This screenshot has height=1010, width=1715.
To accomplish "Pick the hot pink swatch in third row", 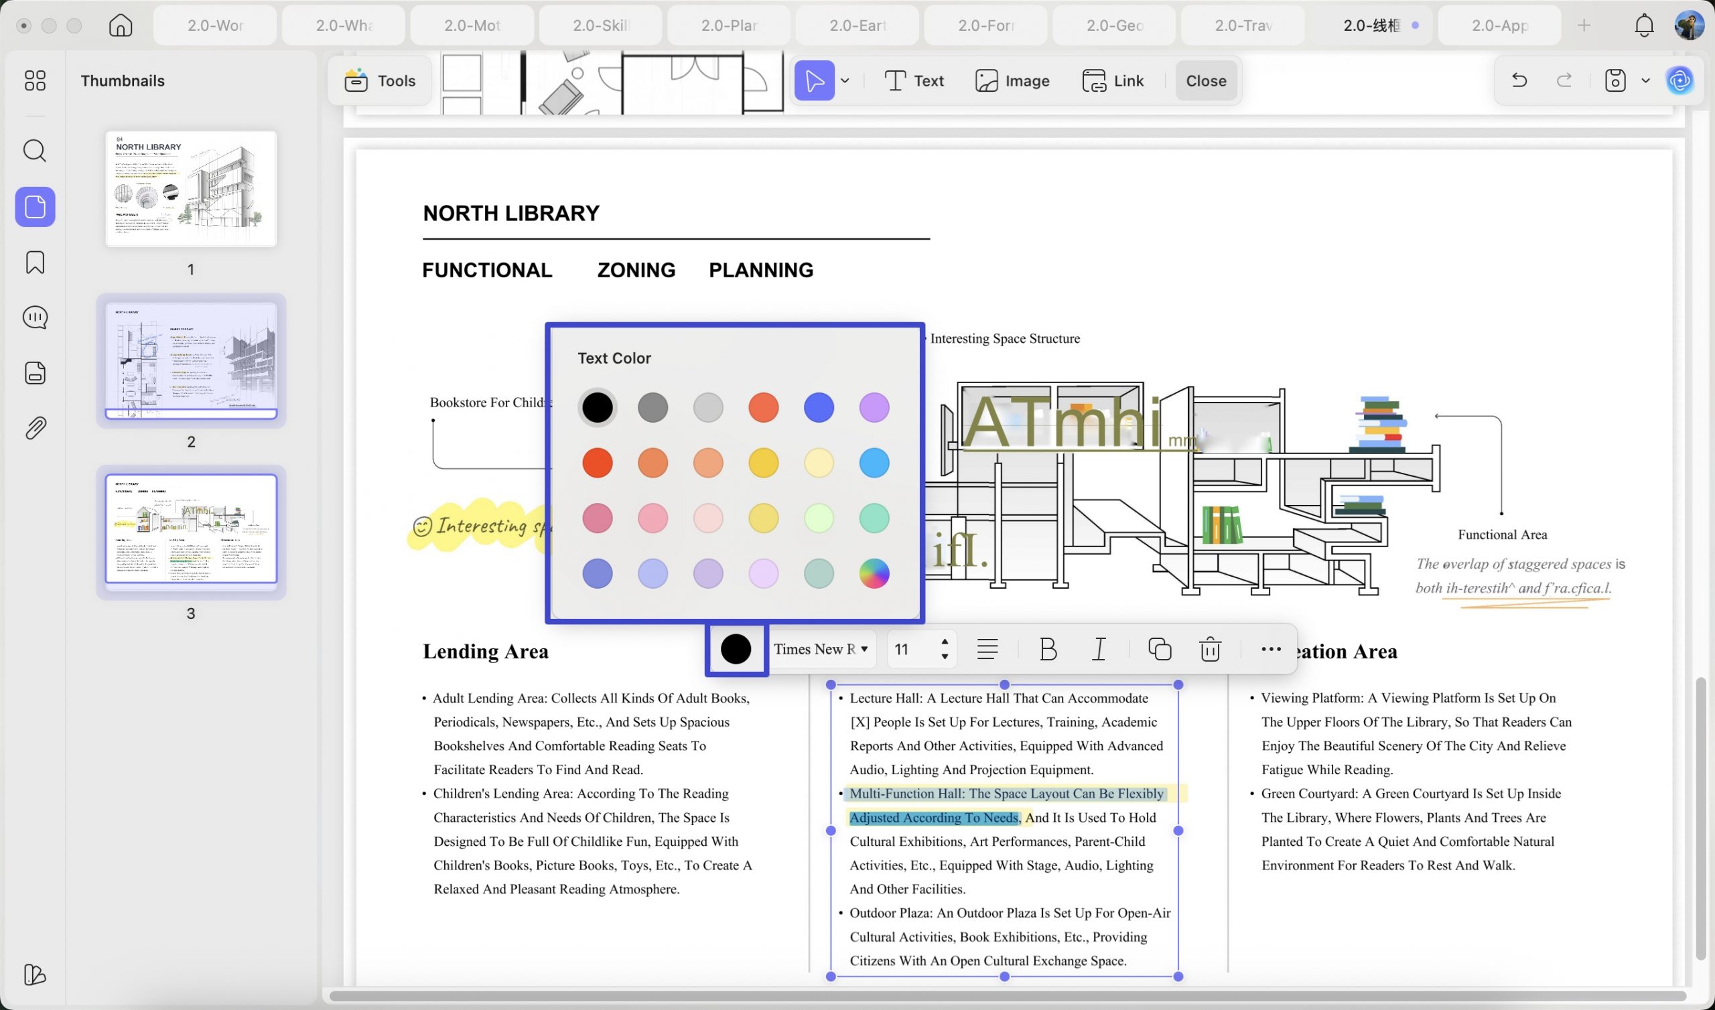I will tap(597, 518).
